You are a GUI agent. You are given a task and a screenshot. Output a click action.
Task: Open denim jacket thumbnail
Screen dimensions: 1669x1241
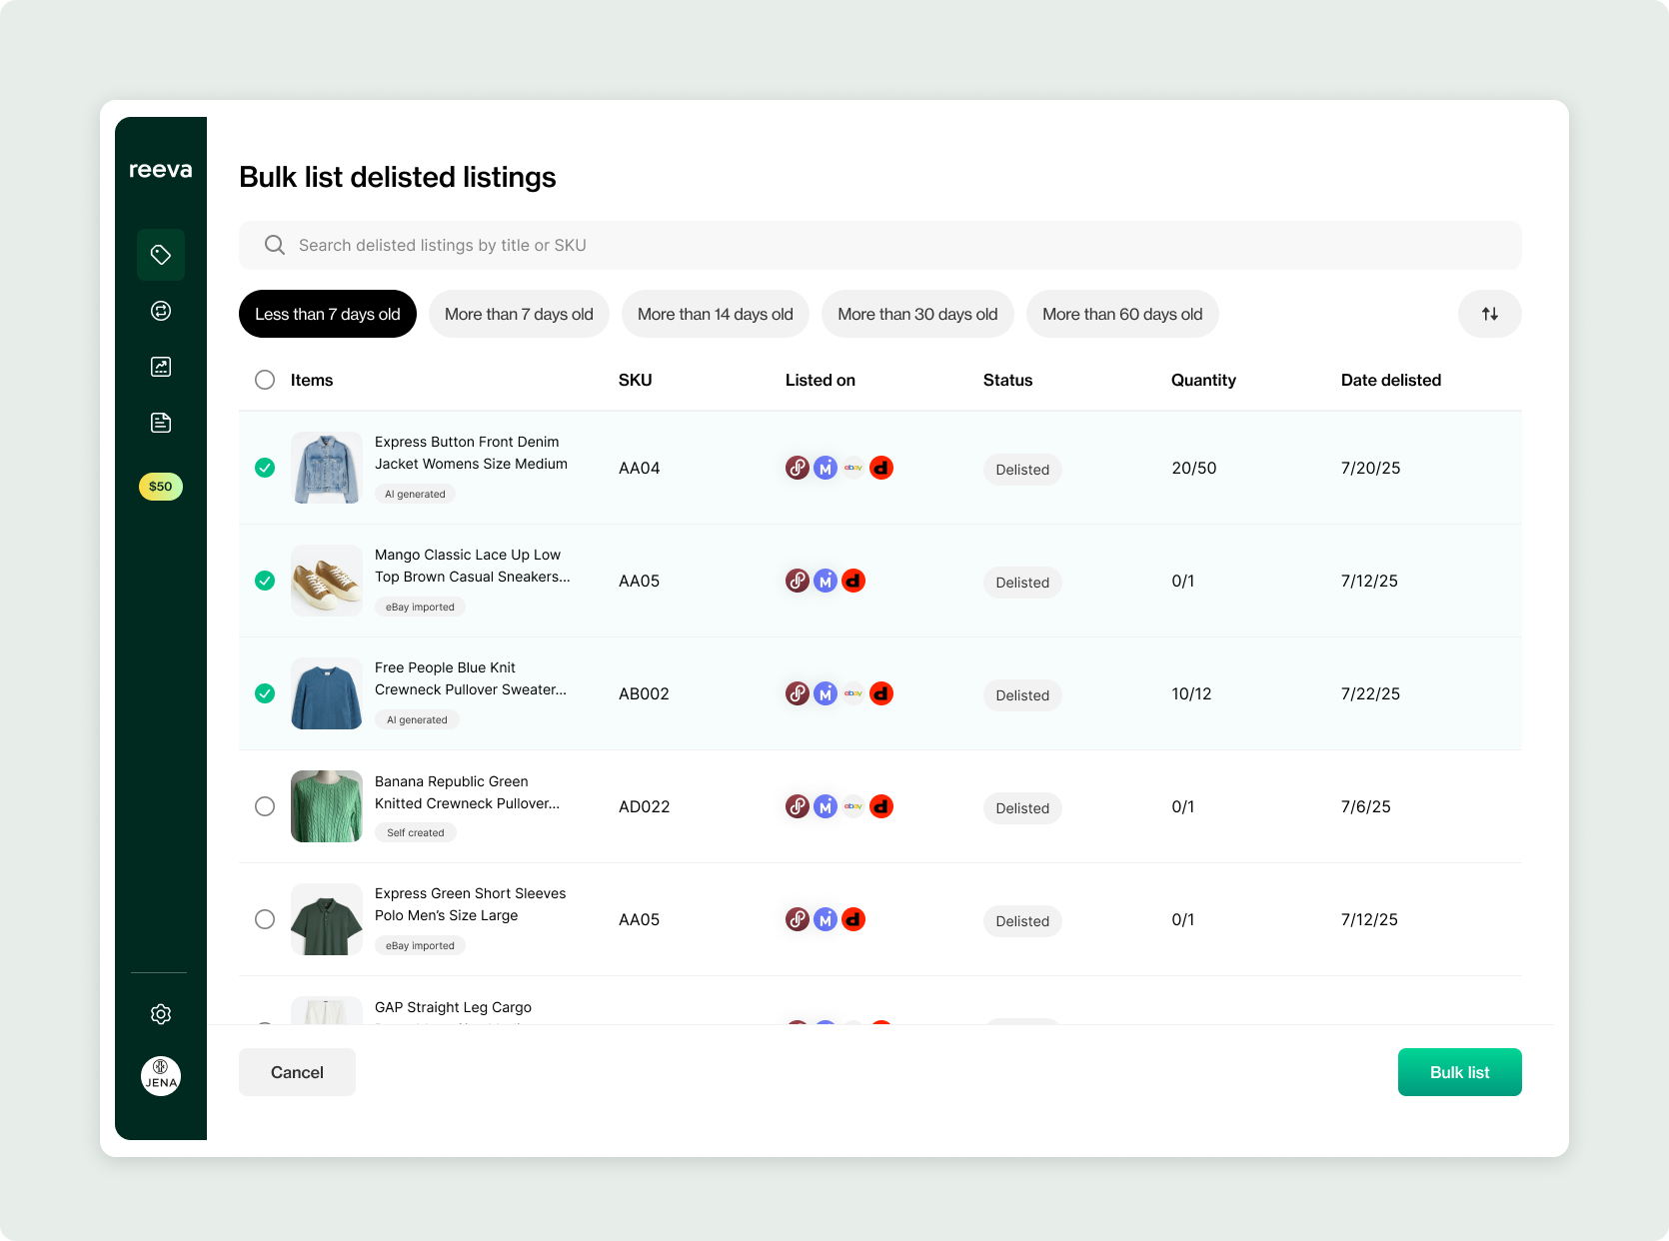pyautogui.click(x=327, y=468)
